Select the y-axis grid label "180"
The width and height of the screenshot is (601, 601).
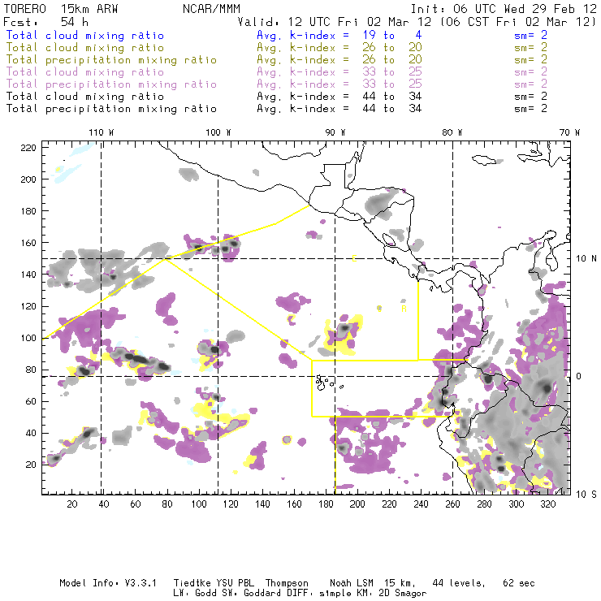tap(28, 211)
